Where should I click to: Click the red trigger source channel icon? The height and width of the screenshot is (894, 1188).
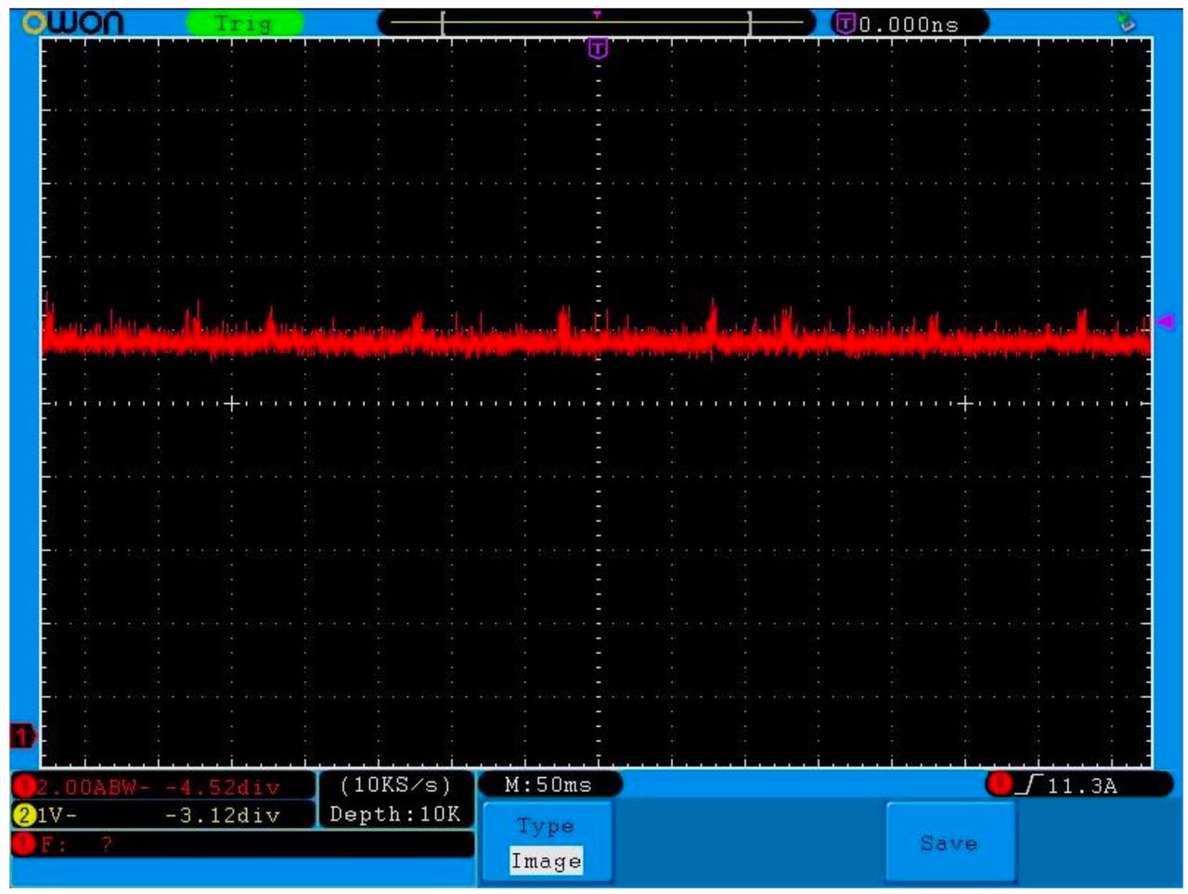pos(1000,784)
